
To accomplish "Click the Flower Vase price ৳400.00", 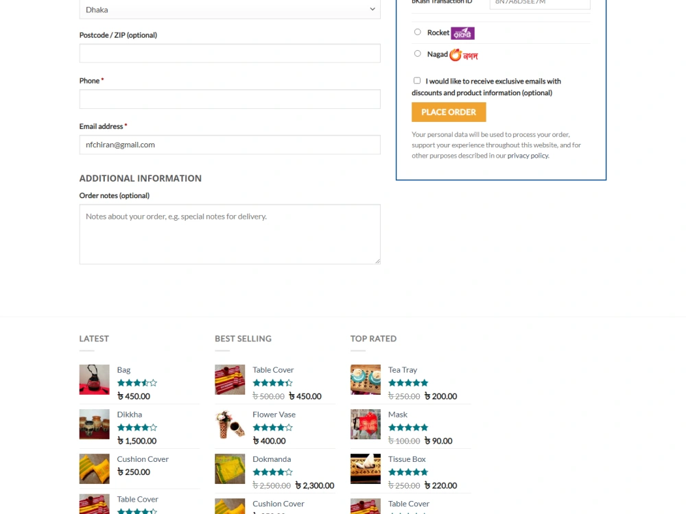I will pos(269,441).
